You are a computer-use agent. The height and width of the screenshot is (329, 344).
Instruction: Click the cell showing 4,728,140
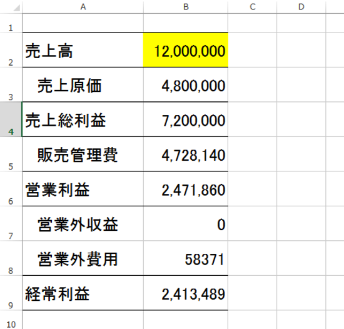point(186,154)
